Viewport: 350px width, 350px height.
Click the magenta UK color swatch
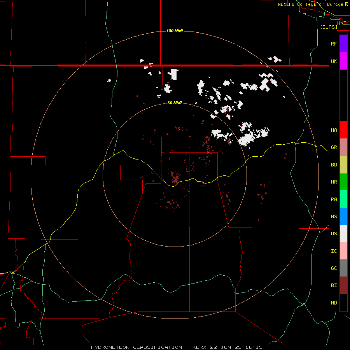pyautogui.click(x=343, y=61)
